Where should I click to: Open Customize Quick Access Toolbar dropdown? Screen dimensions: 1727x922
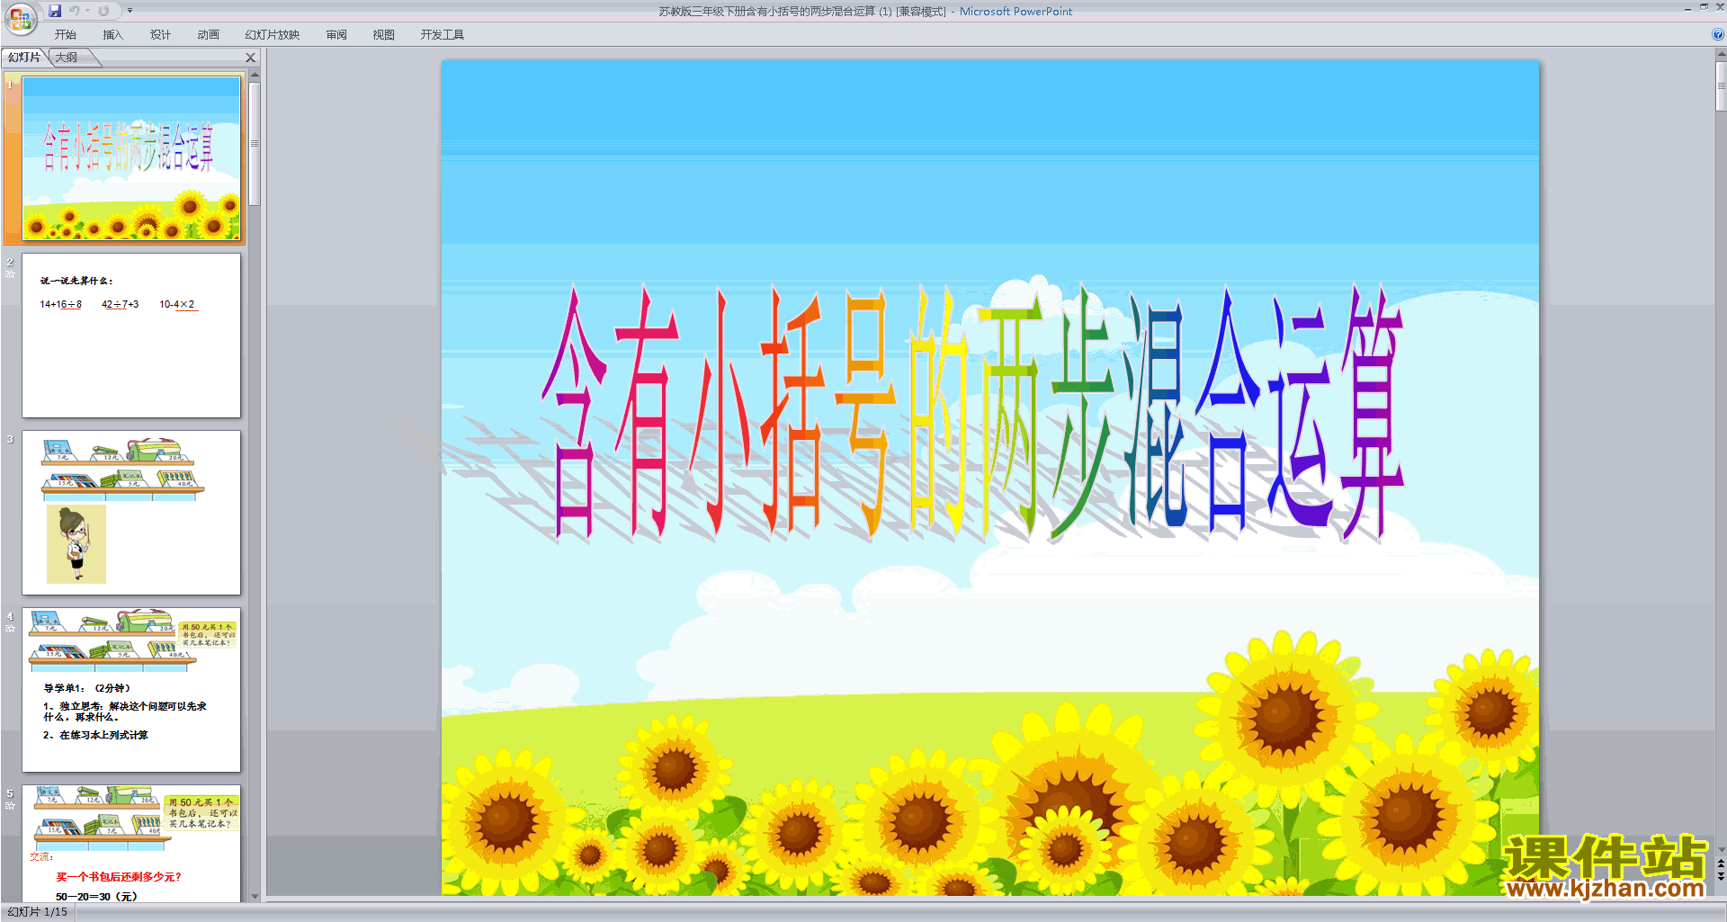coord(130,11)
